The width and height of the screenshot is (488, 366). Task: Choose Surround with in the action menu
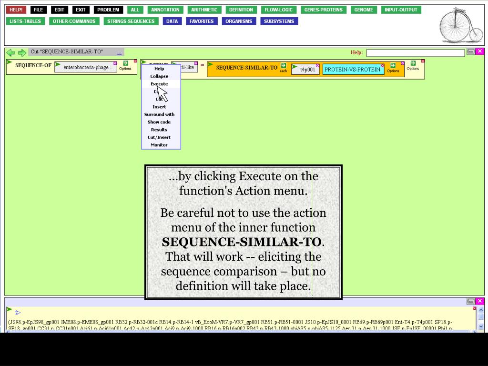[159, 114]
